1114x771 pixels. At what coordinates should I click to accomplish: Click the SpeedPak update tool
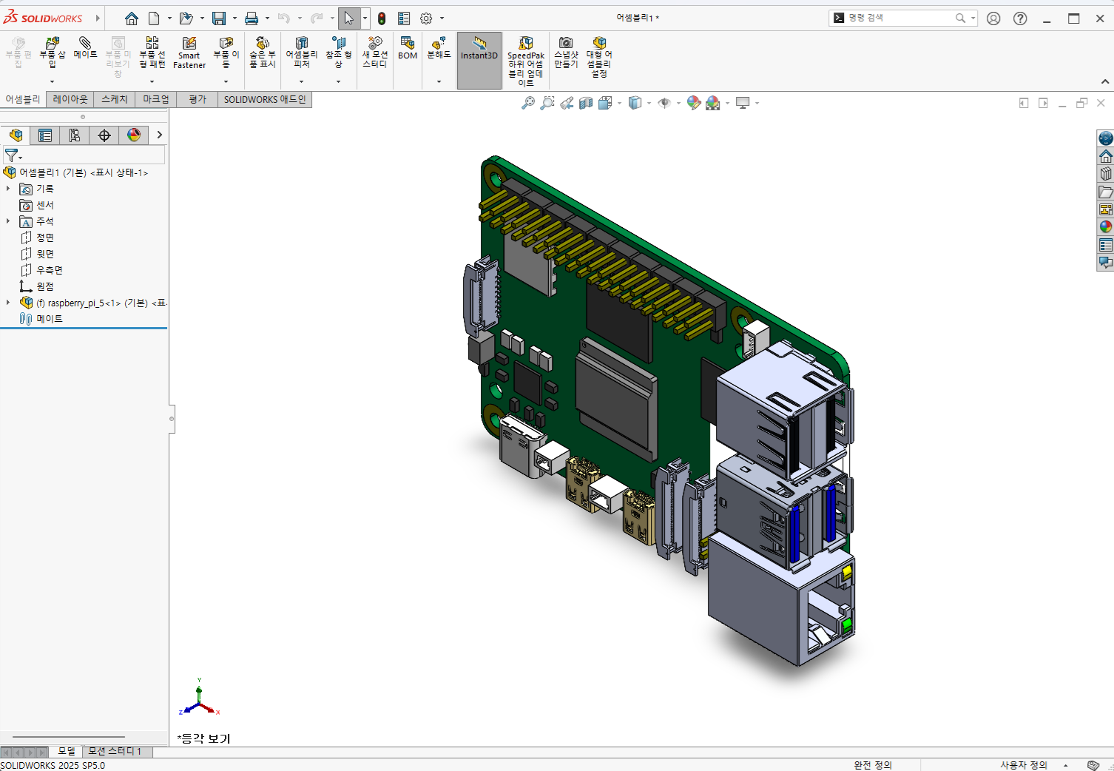[x=525, y=61]
